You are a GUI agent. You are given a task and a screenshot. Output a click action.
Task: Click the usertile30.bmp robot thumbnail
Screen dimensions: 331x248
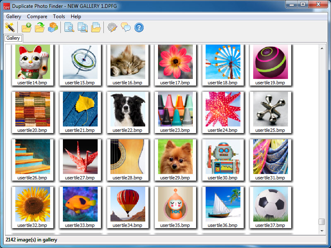click(x=223, y=157)
